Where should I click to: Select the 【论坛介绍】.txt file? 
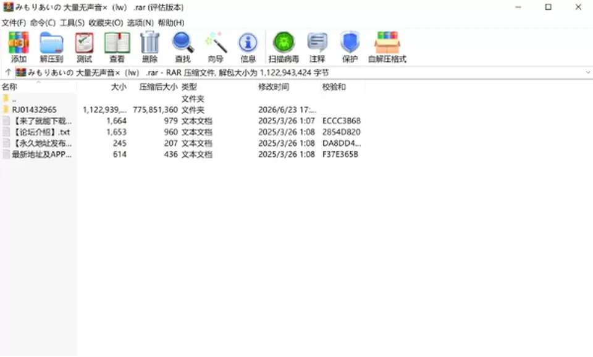tap(41, 132)
